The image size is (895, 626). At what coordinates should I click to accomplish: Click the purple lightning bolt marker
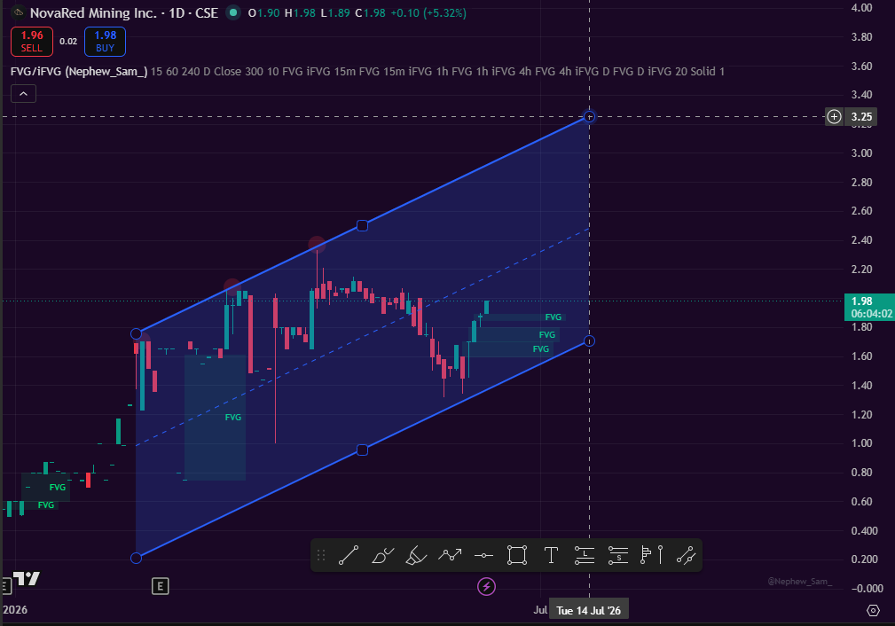point(486,586)
